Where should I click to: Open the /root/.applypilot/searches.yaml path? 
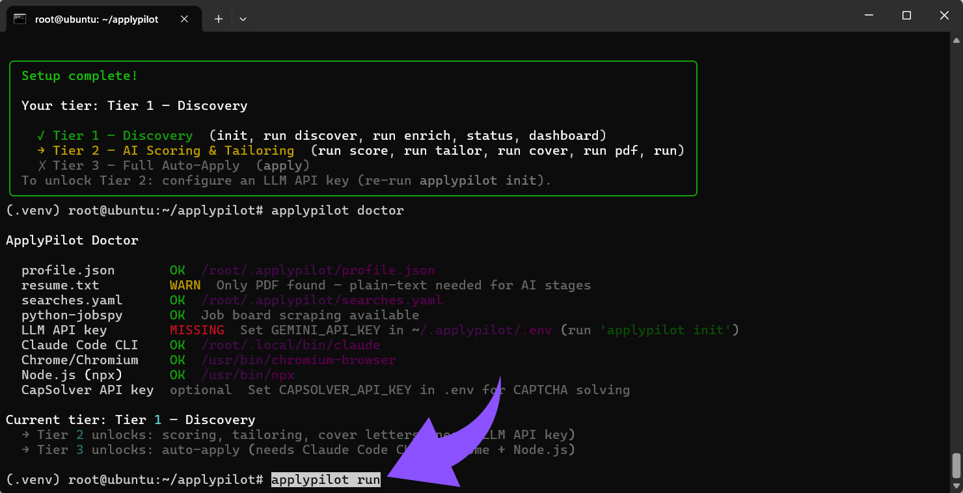(x=321, y=300)
